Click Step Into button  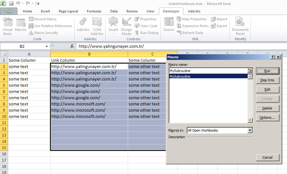pos(267,80)
